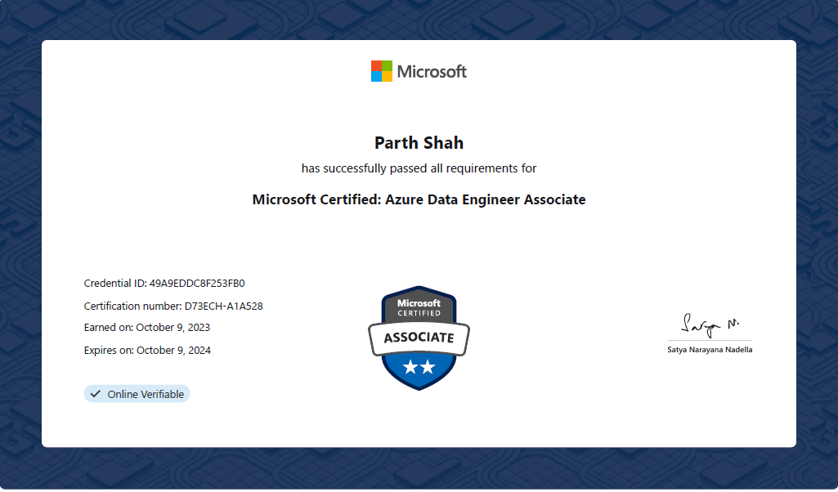Click the Microsoft four-square logo
838x492 pixels.
pos(380,70)
